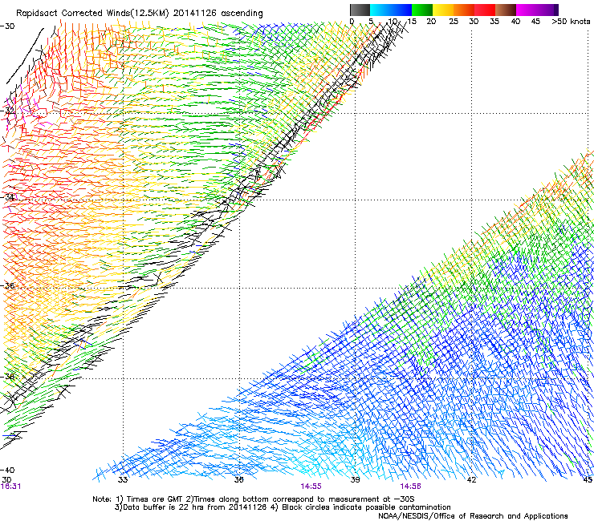Click the yellow 20-25 knots legend swatch

tap(443, 10)
